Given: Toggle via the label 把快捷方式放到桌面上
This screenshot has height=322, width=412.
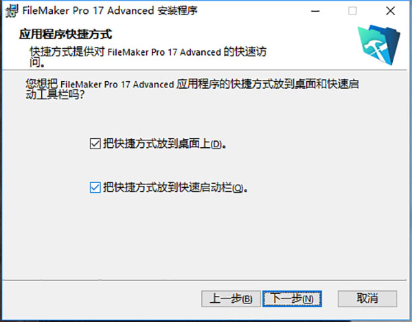Looking at the screenshot, I should click(x=157, y=144).
